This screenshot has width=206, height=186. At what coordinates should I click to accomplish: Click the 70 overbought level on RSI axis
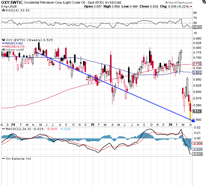click(x=195, y=18)
